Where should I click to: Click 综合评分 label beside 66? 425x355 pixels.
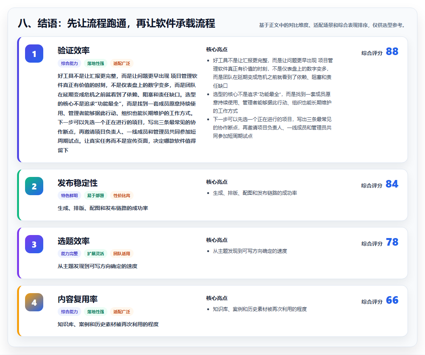pyautogui.click(x=372, y=301)
